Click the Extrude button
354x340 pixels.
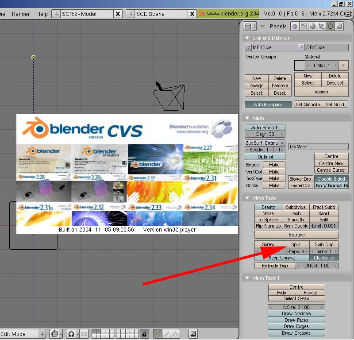pyautogui.click(x=296, y=235)
